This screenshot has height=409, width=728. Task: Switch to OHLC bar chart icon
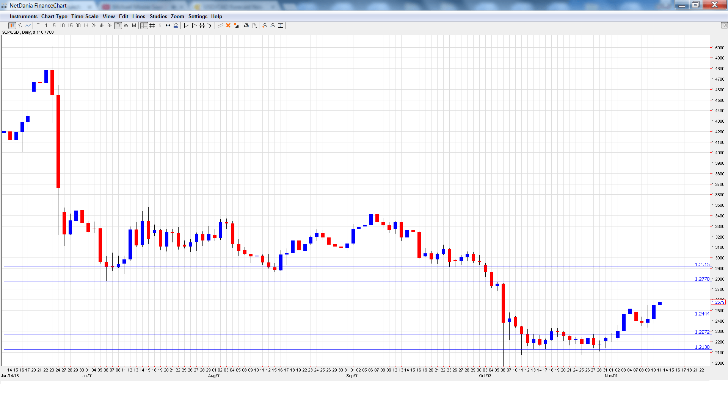[x=20, y=25]
